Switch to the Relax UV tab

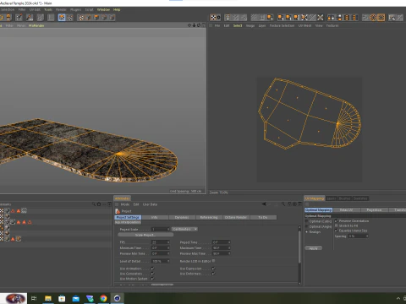[x=346, y=210]
